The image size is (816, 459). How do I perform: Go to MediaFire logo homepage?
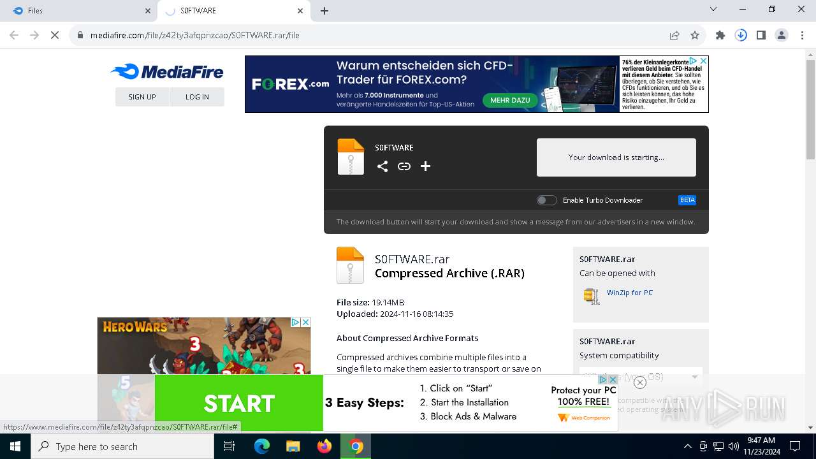pos(167,71)
